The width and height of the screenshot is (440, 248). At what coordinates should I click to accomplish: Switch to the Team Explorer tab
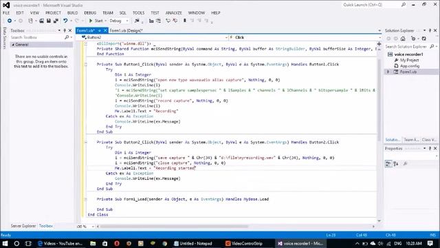(411, 140)
